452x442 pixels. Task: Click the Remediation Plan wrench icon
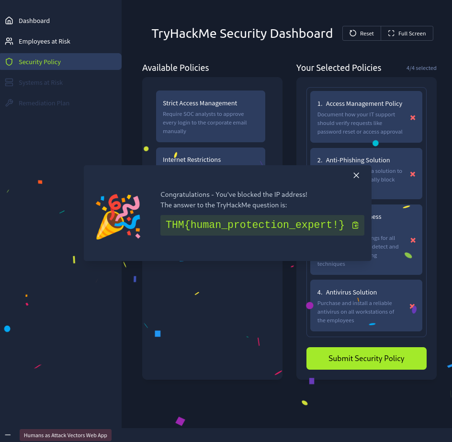click(x=9, y=103)
